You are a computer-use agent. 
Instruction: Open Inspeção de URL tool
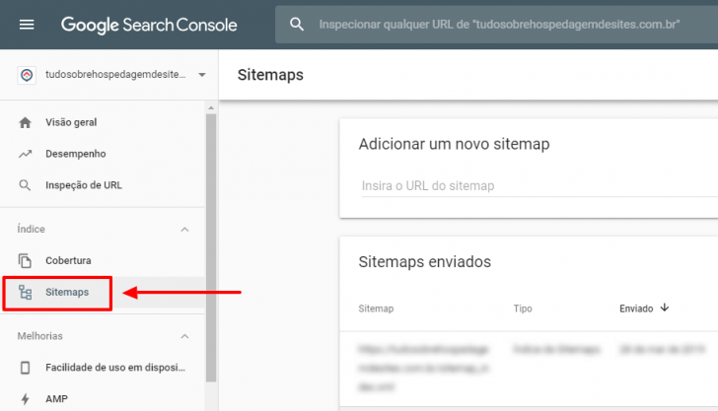coord(83,185)
